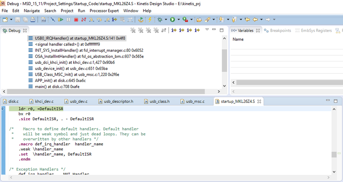
Task: Select main() at disk.c:708 frame
Action: (x=54, y=87)
